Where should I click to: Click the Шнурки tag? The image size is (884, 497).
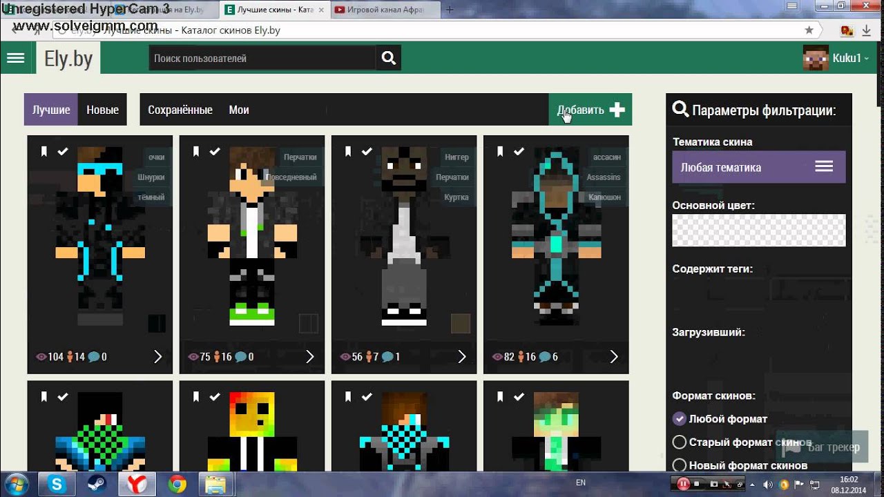point(151,177)
